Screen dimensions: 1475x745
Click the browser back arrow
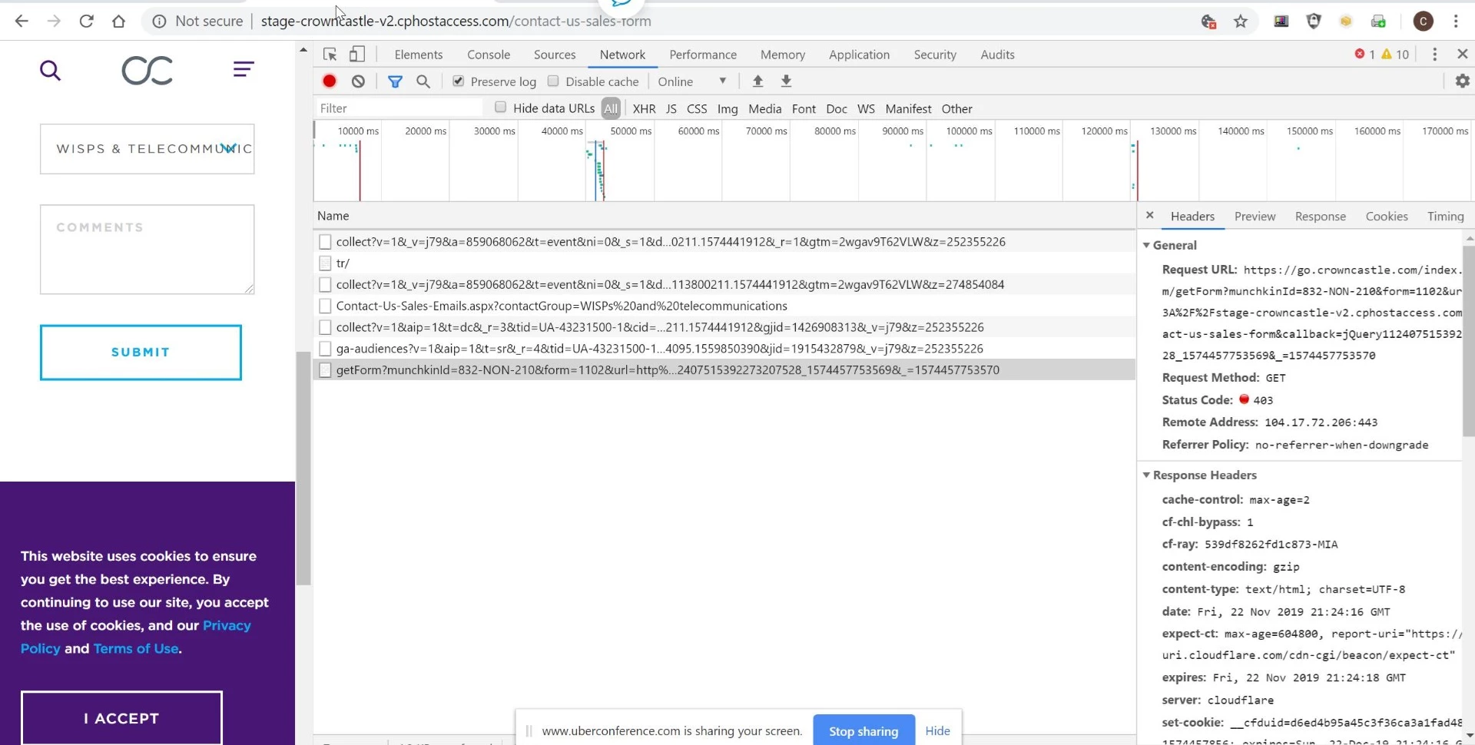tap(22, 21)
